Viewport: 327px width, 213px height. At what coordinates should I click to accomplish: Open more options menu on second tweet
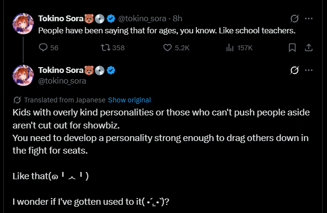(x=309, y=71)
